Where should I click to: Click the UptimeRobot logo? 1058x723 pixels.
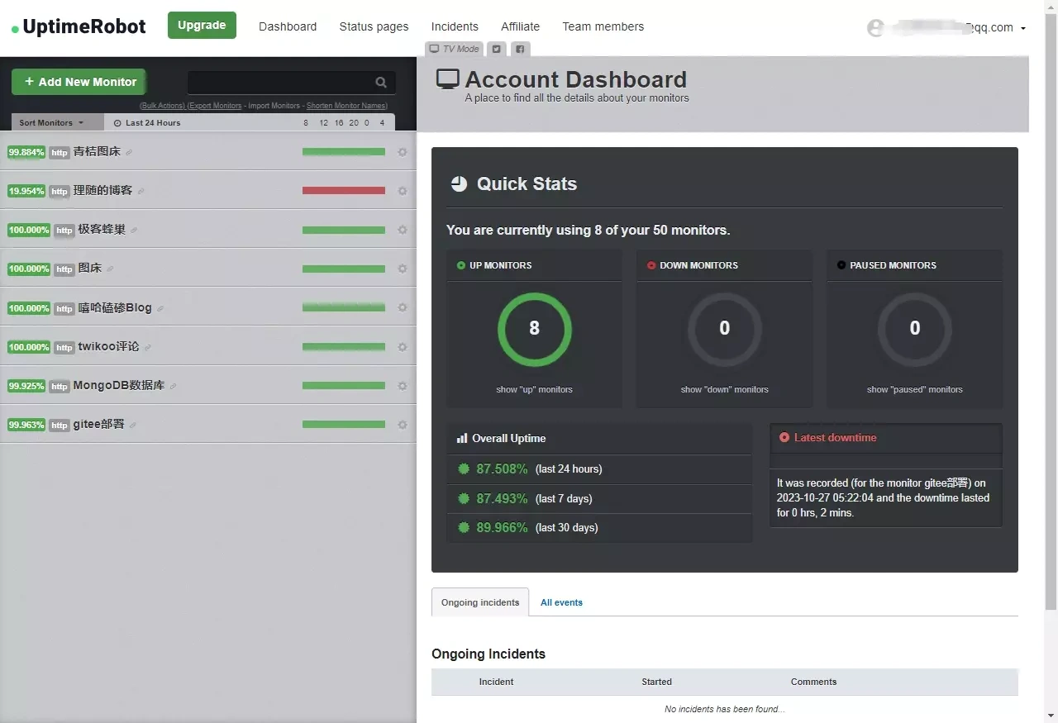(x=79, y=26)
